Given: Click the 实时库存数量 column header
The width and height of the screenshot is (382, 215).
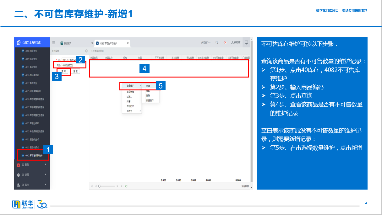Looking at the screenshot, I should tap(203, 58).
